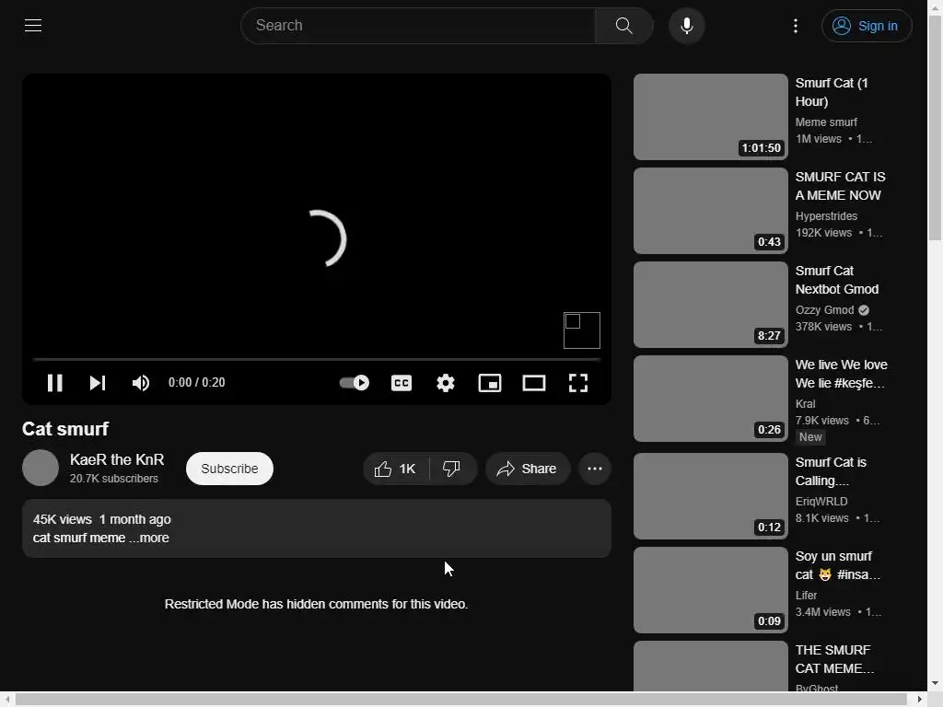Open Smurf Cat is Calling video title
The height and width of the screenshot is (707, 943).
(x=831, y=471)
